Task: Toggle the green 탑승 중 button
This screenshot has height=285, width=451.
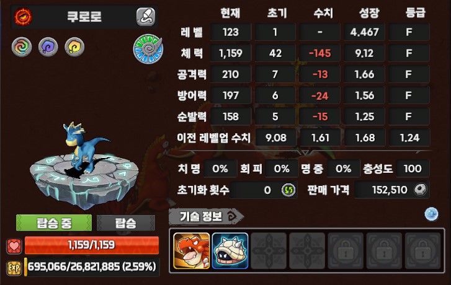Action: 54,223
